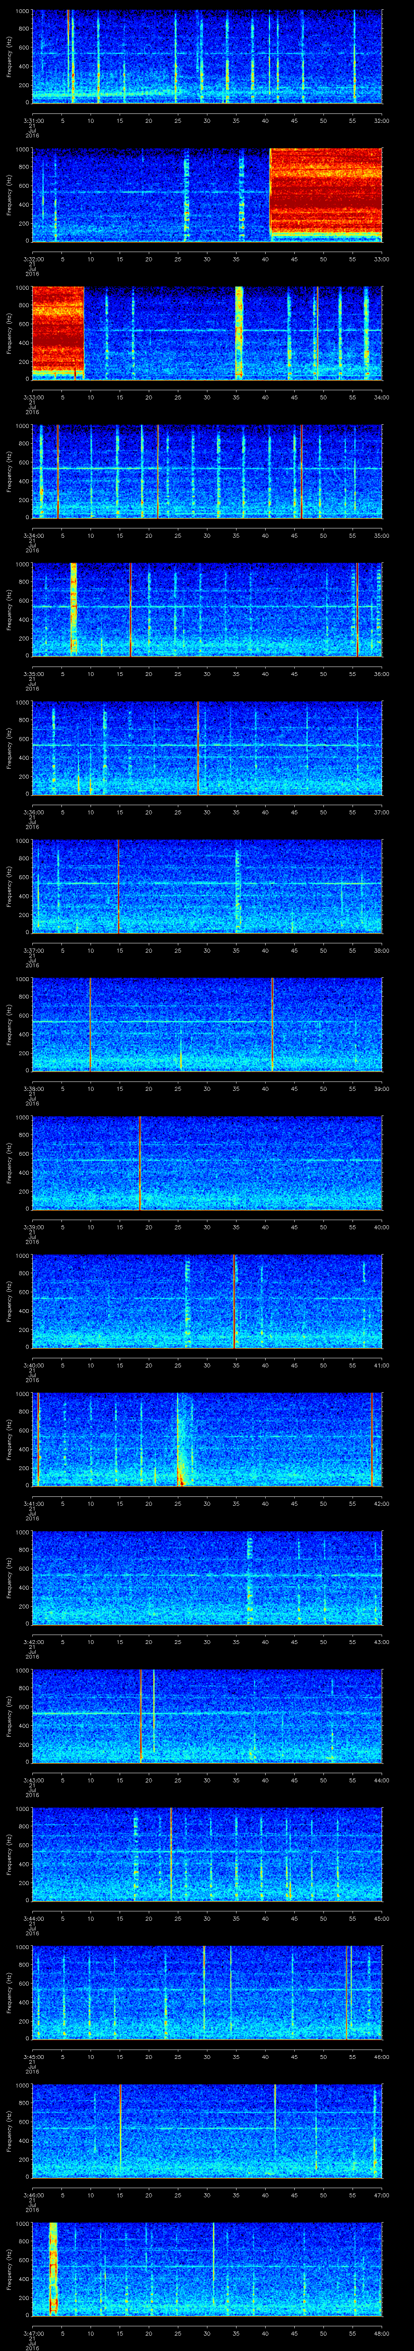Click the '1000' frequency tick of the 3:36:00 panel
The width and height of the screenshot is (414, 2351).
[x=23, y=703]
